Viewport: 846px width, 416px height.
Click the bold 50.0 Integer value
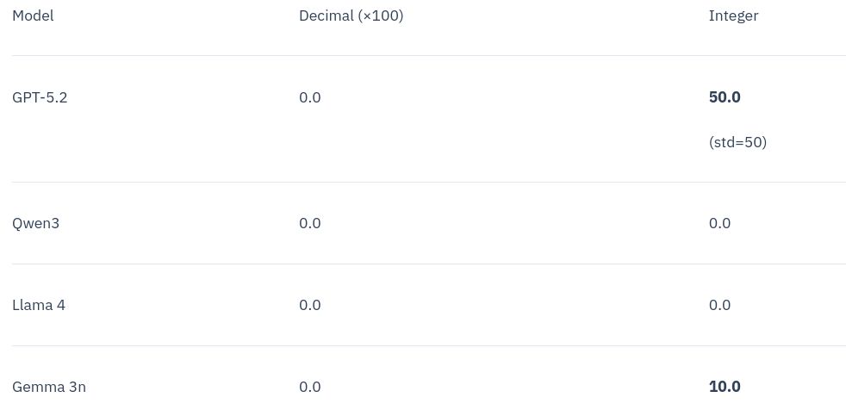[x=725, y=97]
